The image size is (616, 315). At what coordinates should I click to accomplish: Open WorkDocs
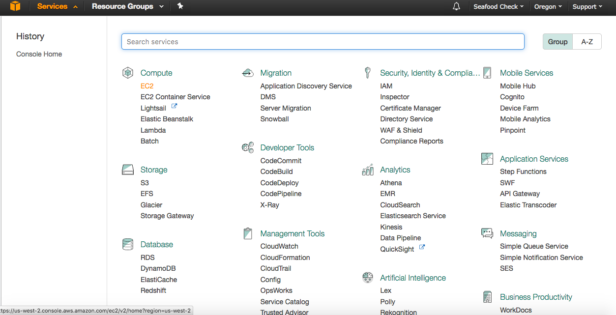pyautogui.click(x=516, y=310)
